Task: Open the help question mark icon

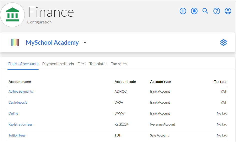Action: tap(217, 11)
